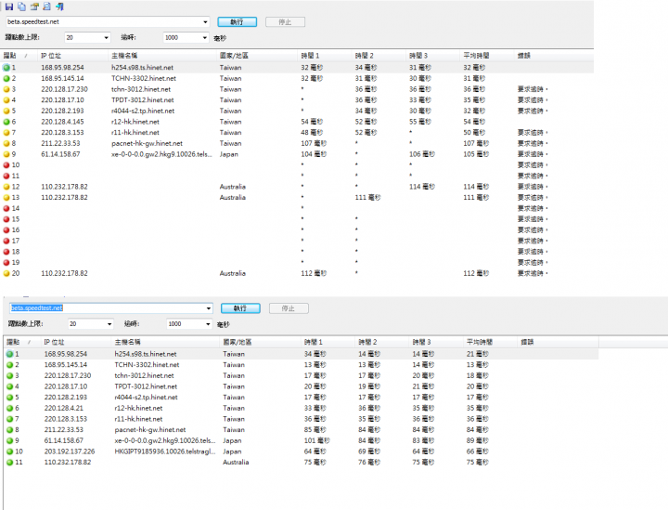Select TPDT-3012.hinet.net in the lower table
Image resolution: width=668 pixels, height=510 pixels.
click(146, 386)
